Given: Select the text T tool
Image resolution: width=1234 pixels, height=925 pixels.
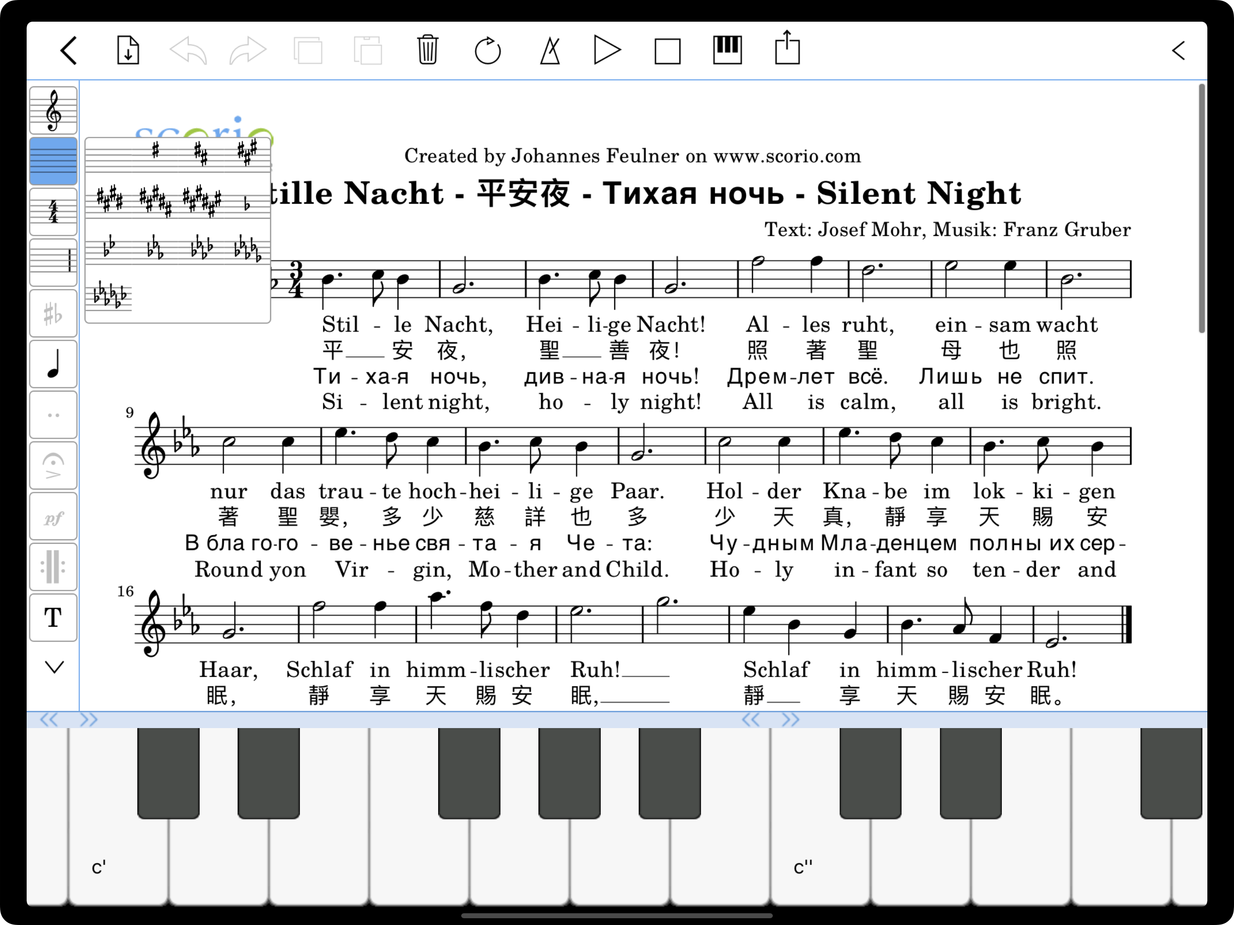Looking at the screenshot, I should [53, 618].
